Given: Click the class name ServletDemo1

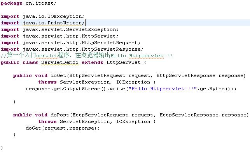Looking at the screenshot, I should click(x=60, y=62).
